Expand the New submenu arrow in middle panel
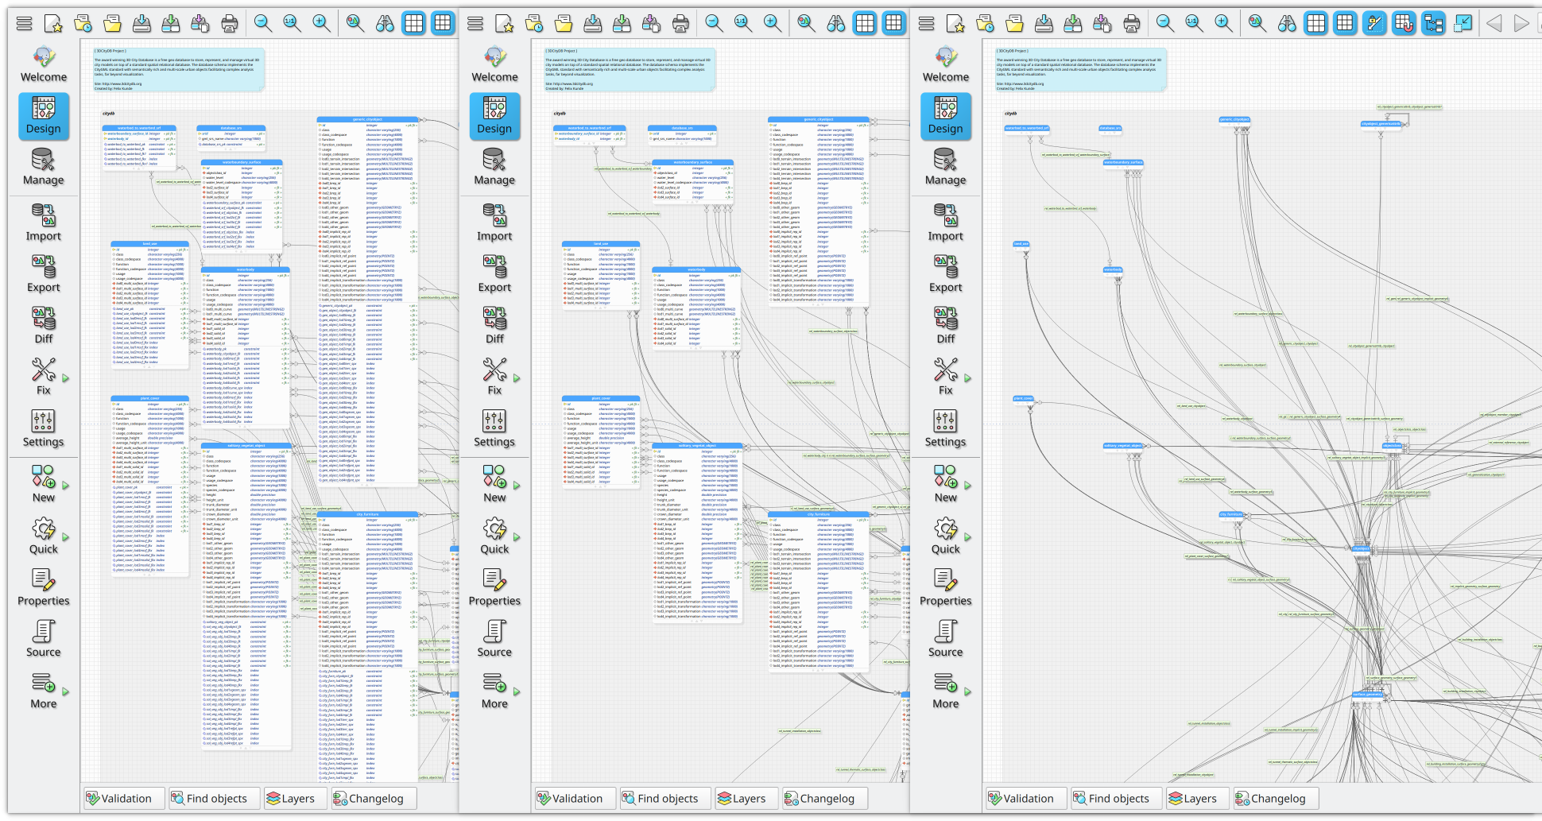The width and height of the screenshot is (1542, 821). [517, 486]
